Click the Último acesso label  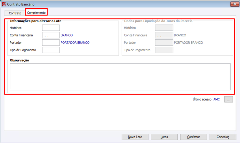(x=202, y=99)
